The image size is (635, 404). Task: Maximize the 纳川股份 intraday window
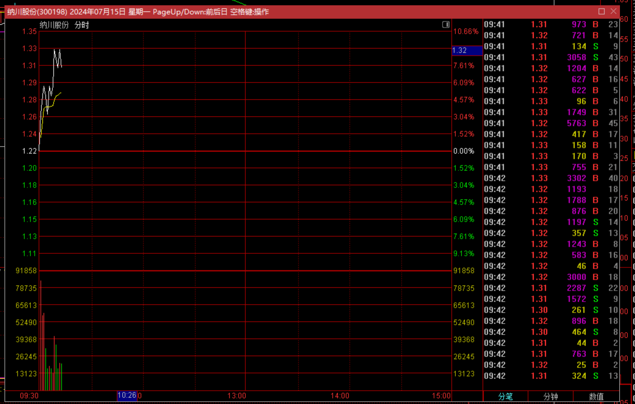(602, 11)
